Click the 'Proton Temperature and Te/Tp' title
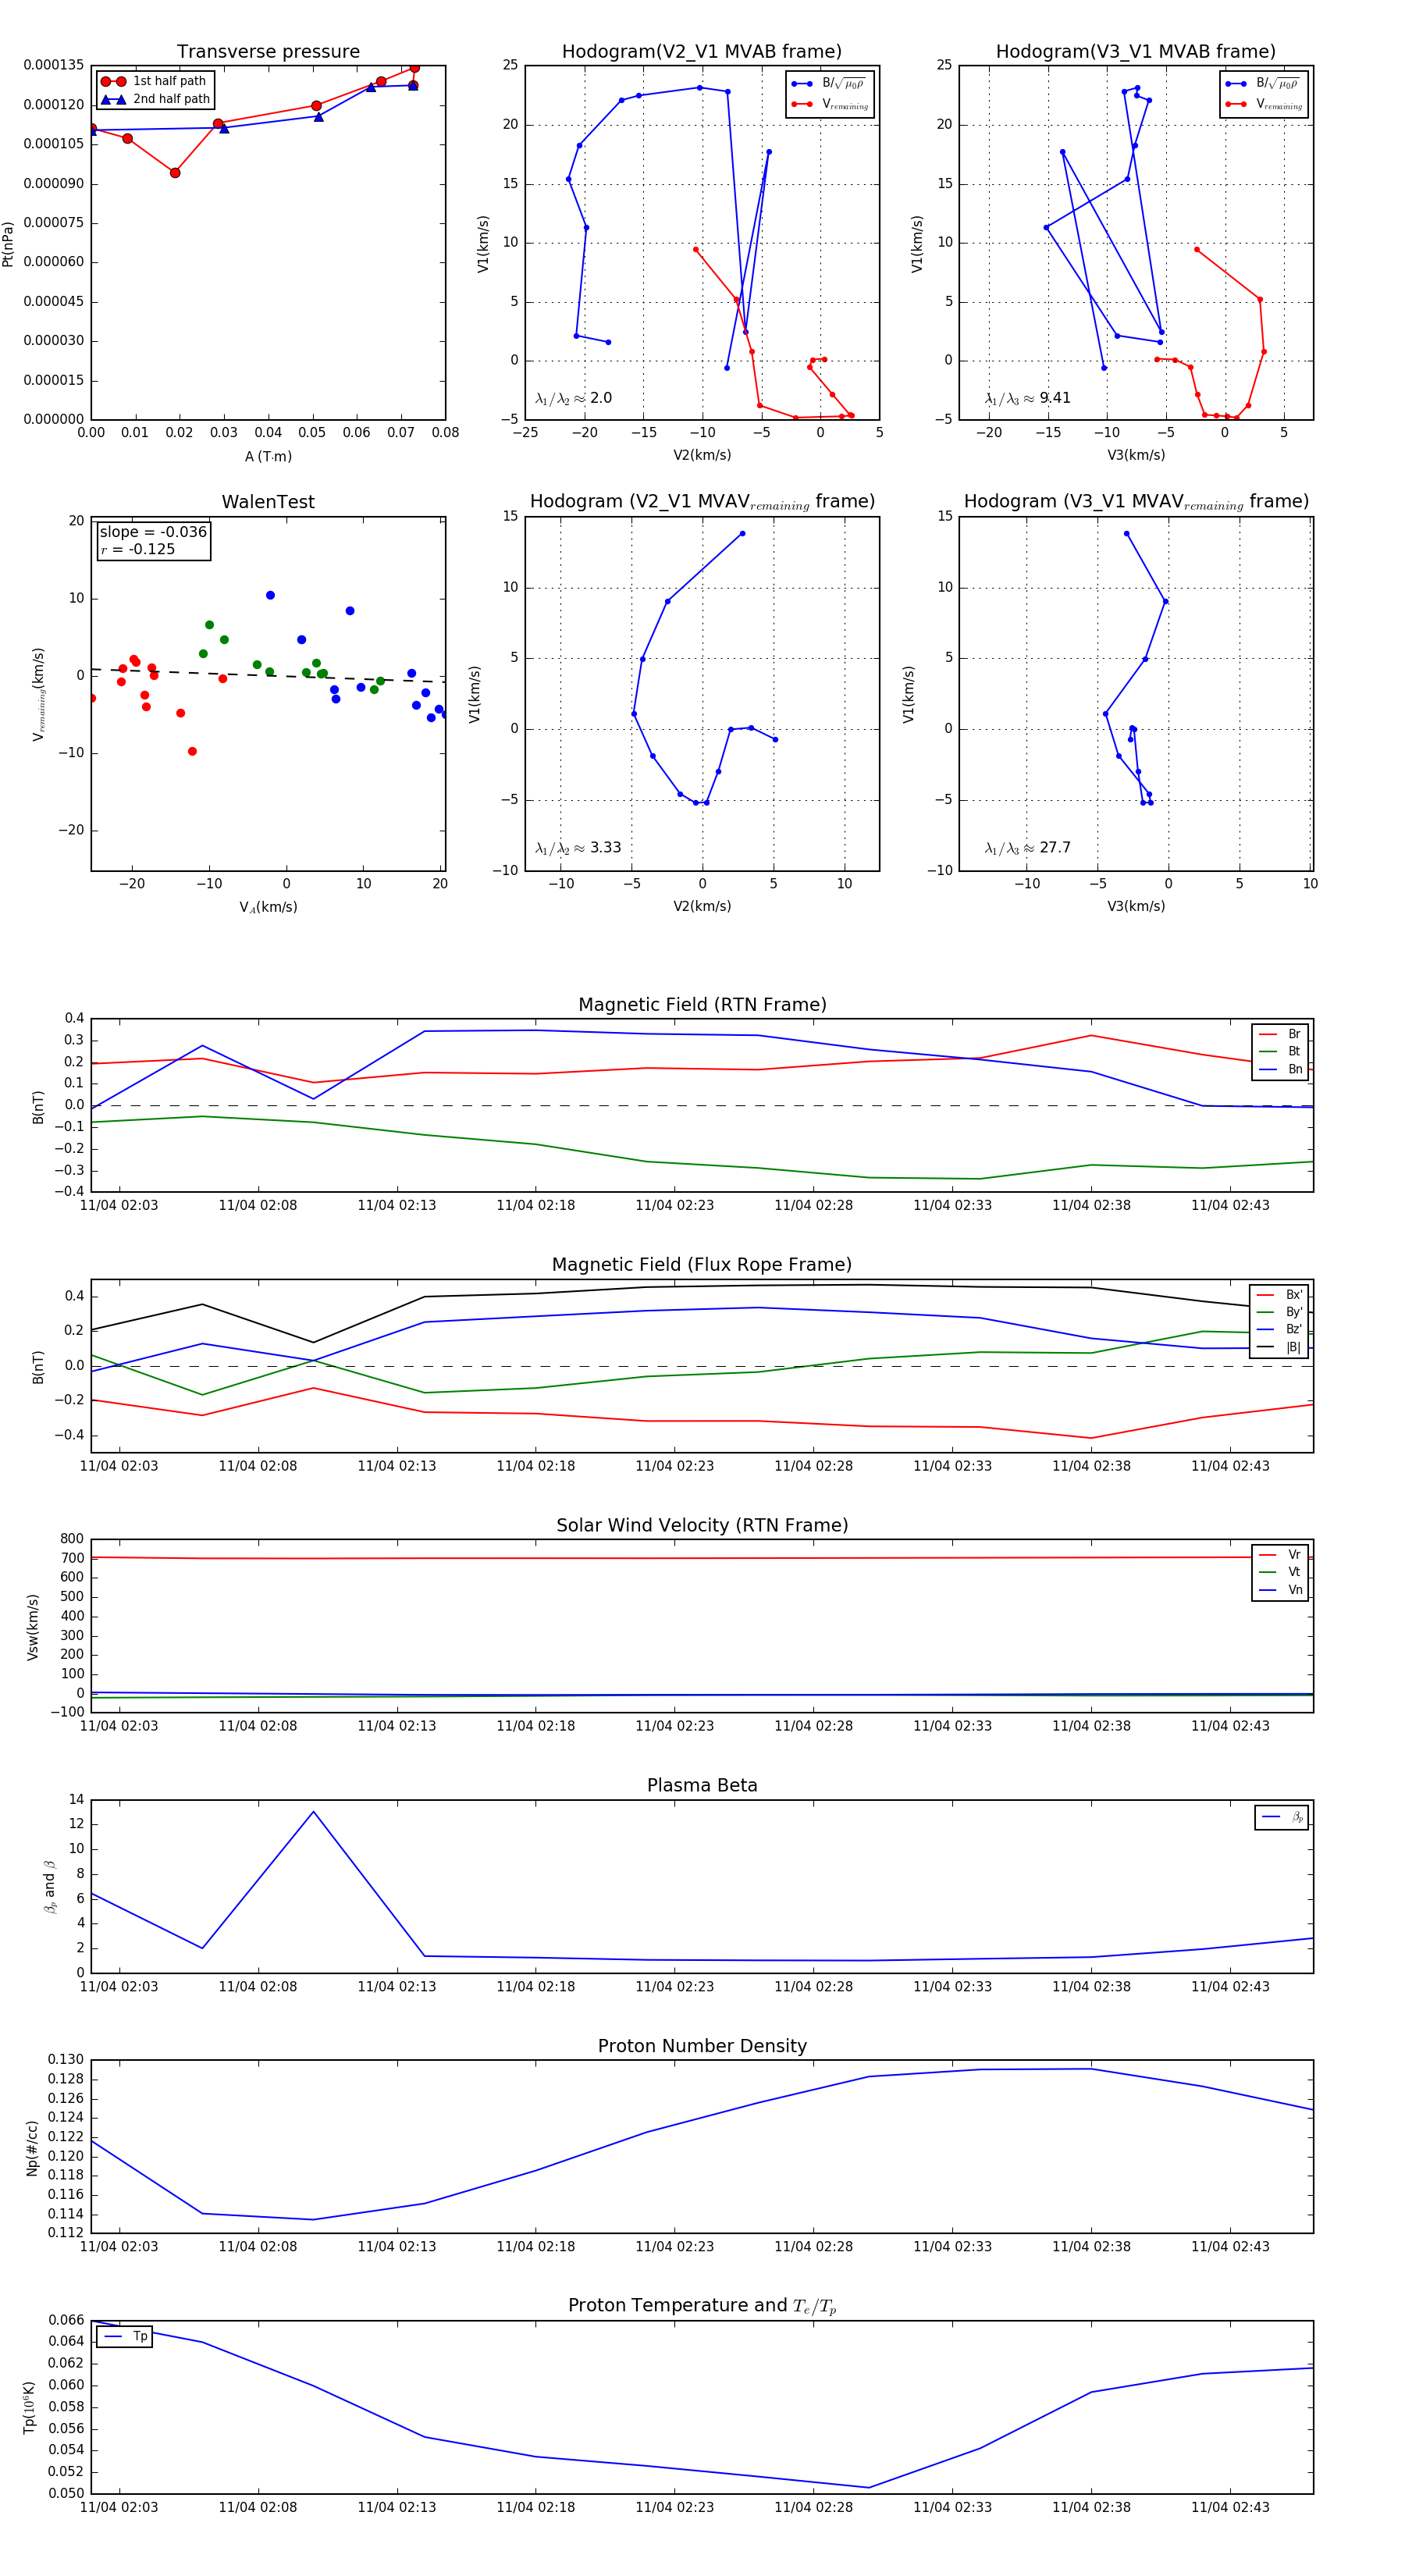The width and height of the screenshot is (1405, 2576). [702, 2306]
